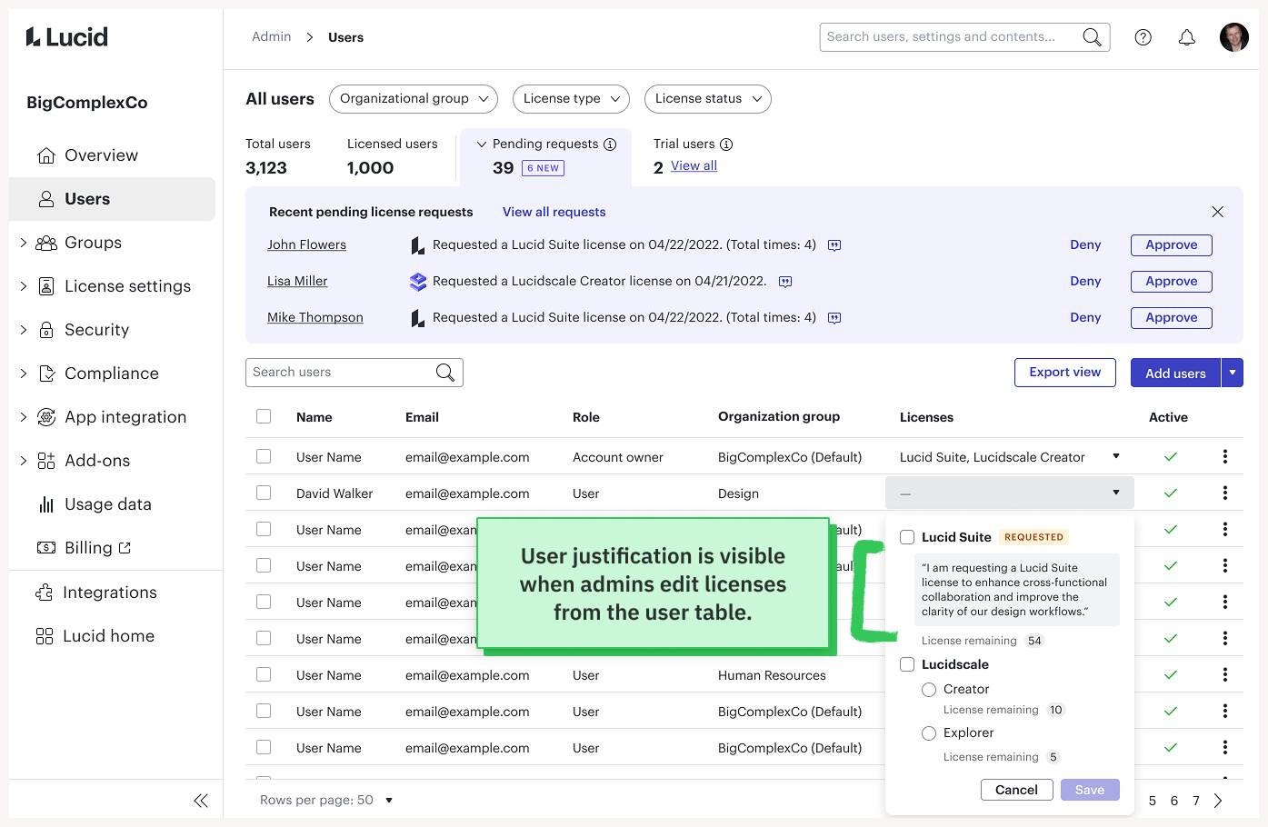View Lisa Miller's request comment icon
Image resolution: width=1268 pixels, height=827 pixels.
[785, 282]
